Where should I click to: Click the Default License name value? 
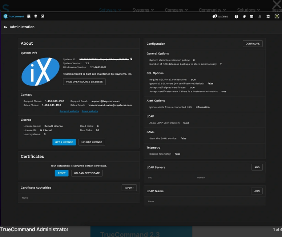pos(53,126)
